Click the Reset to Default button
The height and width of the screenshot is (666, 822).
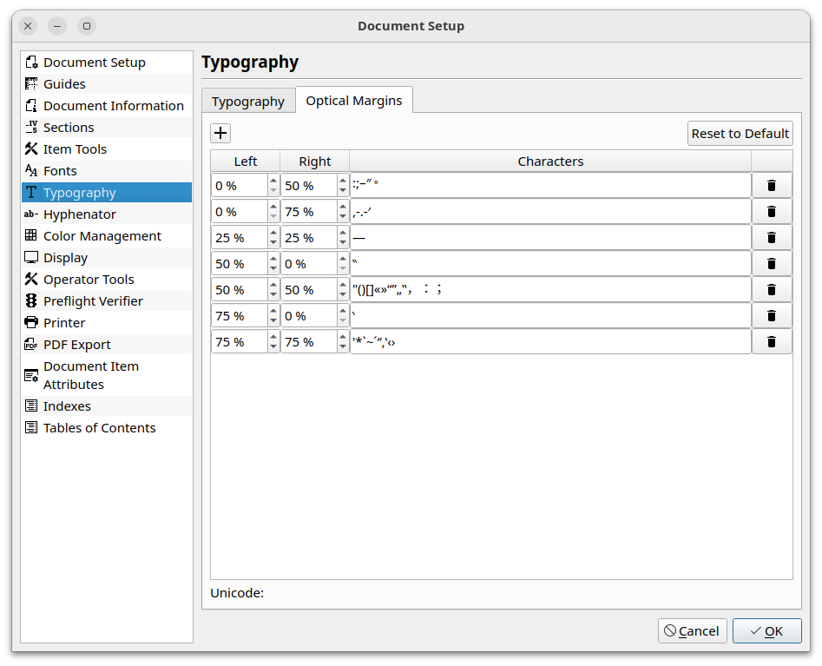740,133
